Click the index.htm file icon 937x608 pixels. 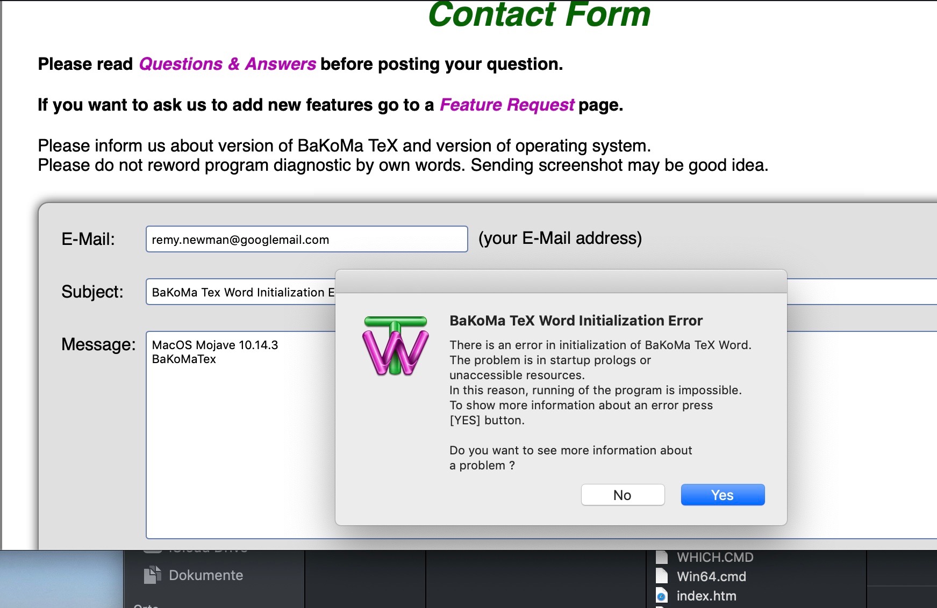662,596
